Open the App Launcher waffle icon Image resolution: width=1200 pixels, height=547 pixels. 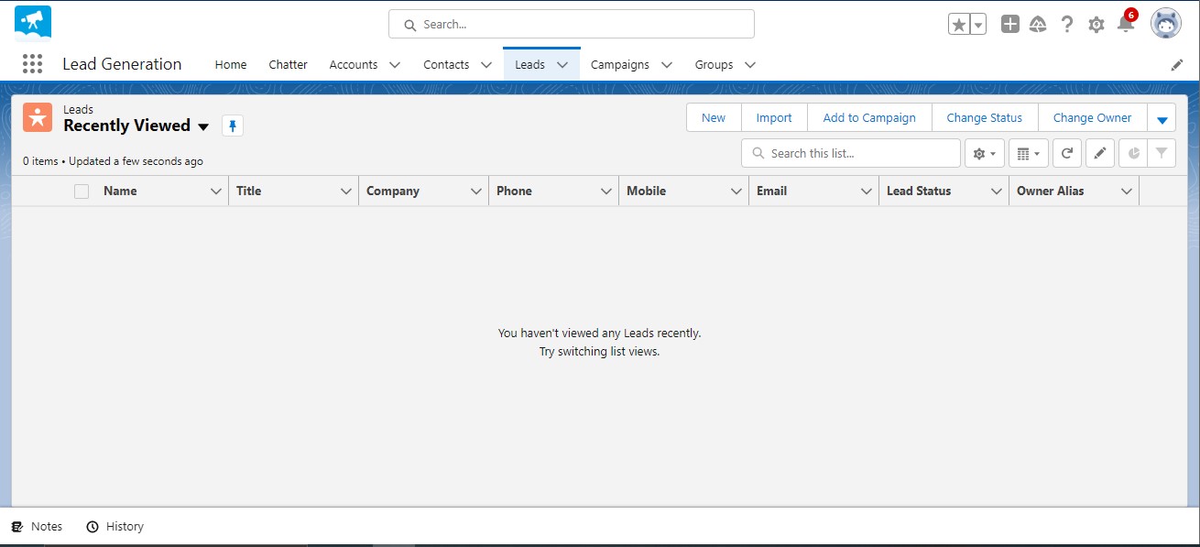tap(32, 63)
